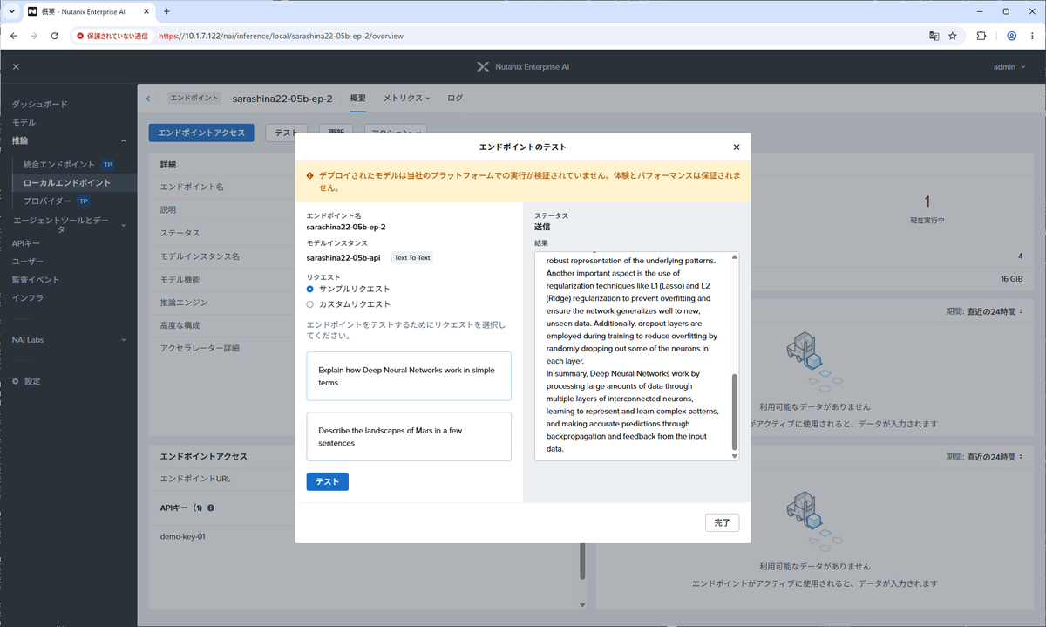
Task: Expand エージェントツールとデータ sidebar section
Action: coord(123,225)
